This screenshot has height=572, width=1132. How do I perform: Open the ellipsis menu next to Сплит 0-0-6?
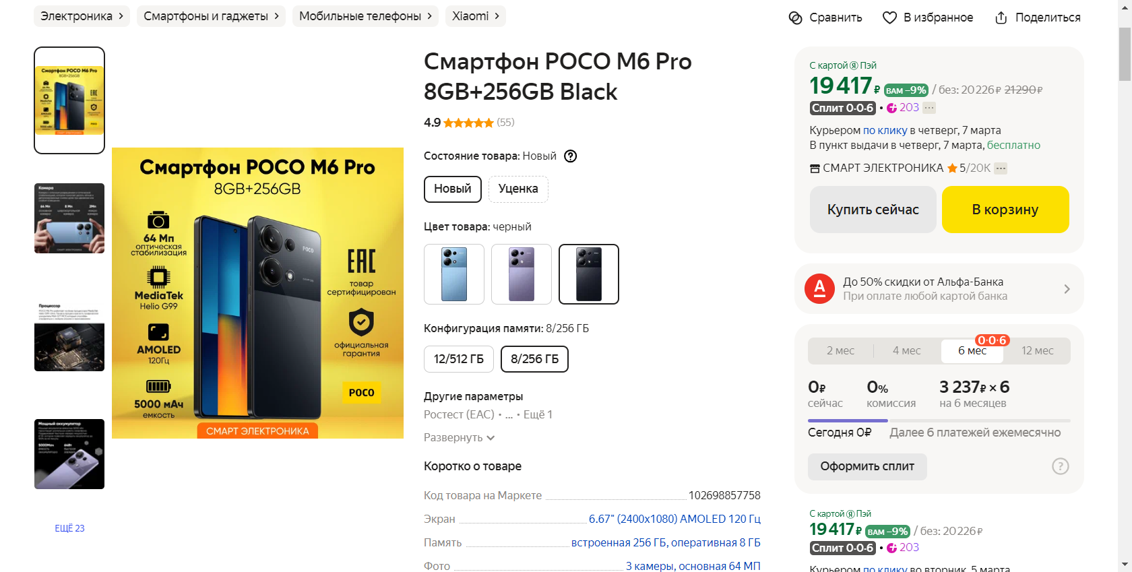(x=928, y=107)
